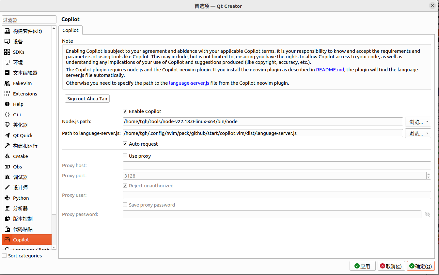Toggle proxy password visibility eye icon
Image resolution: width=439 pixels, height=275 pixels.
(x=427, y=214)
